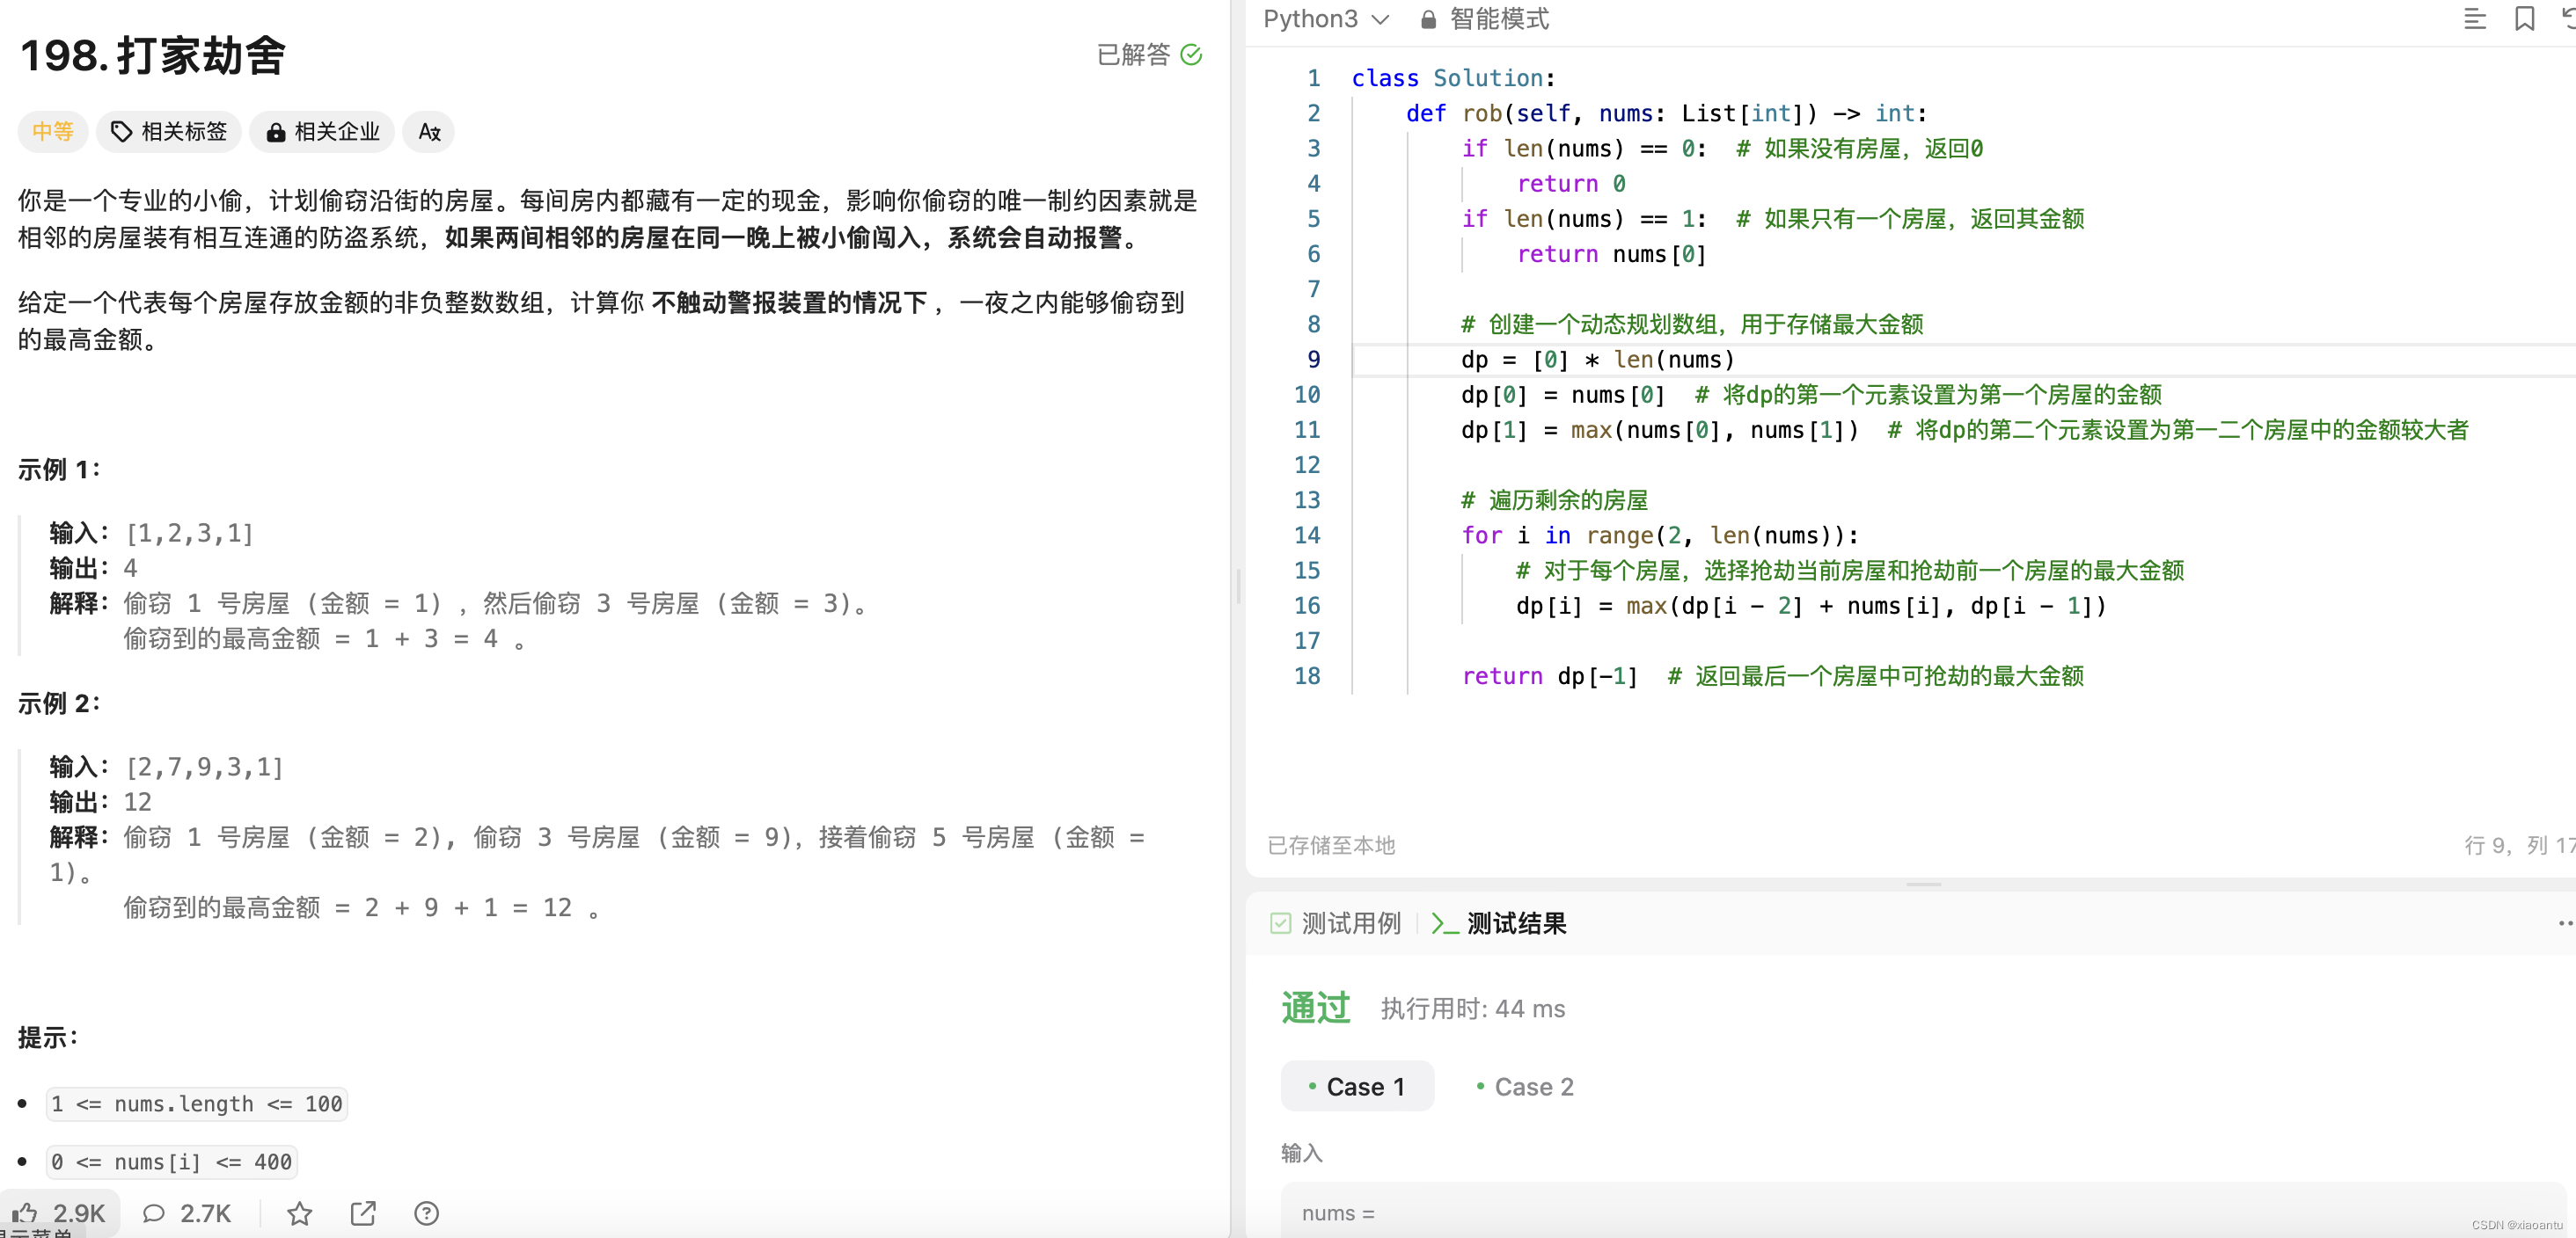Select the Case 2 tab
Screen dimensions: 2576x1238
point(1524,1086)
